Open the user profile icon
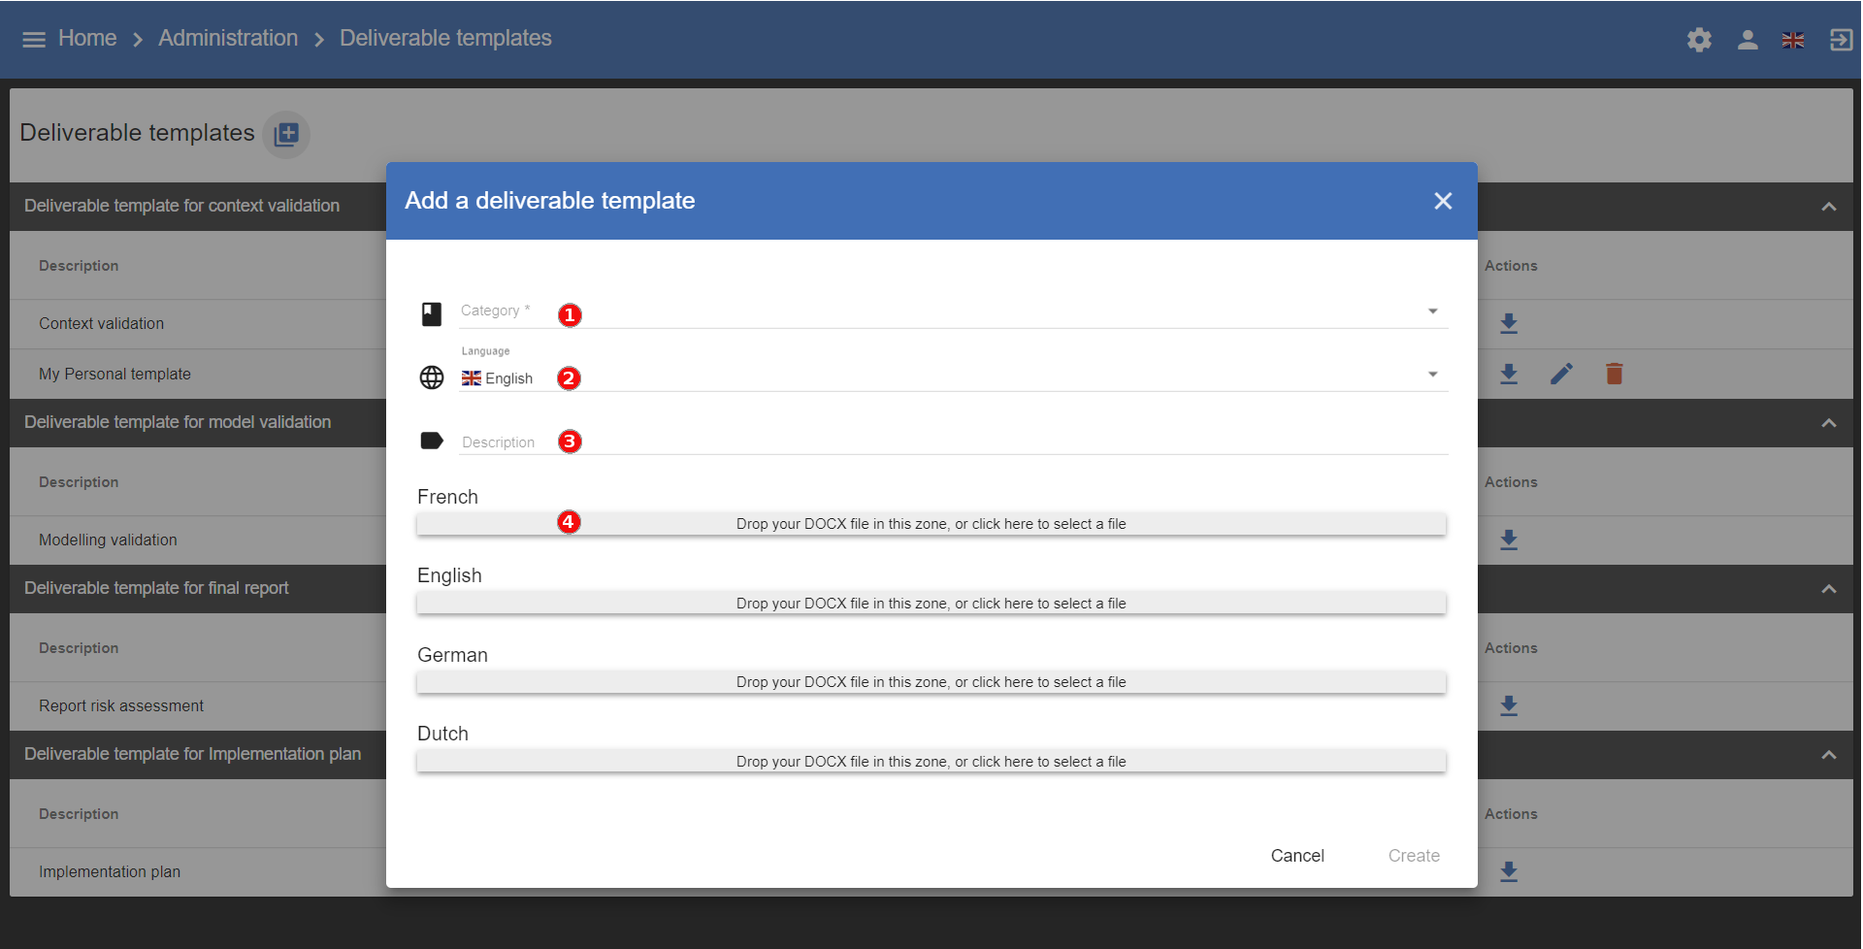 [x=1748, y=40]
